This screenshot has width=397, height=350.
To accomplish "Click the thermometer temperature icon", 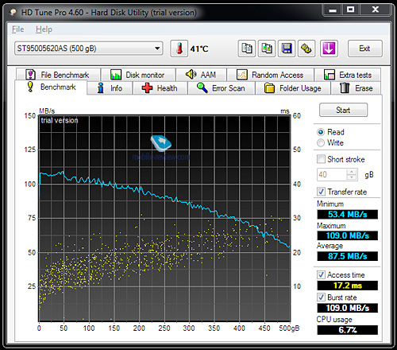I will (x=179, y=49).
